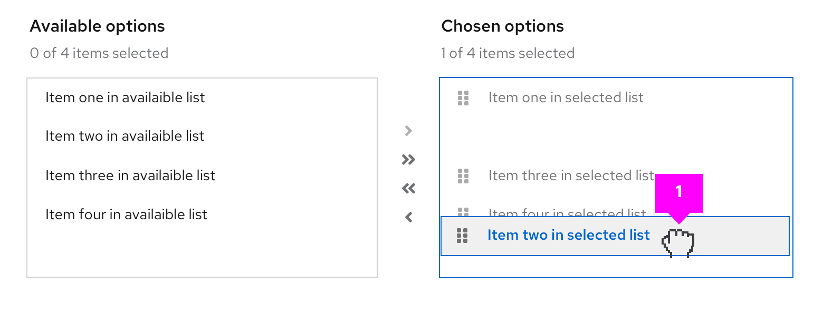Image resolution: width=823 pixels, height=312 pixels.
Task: Click the '0 of 4 items selected' status text
Action: [x=99, y=53]
